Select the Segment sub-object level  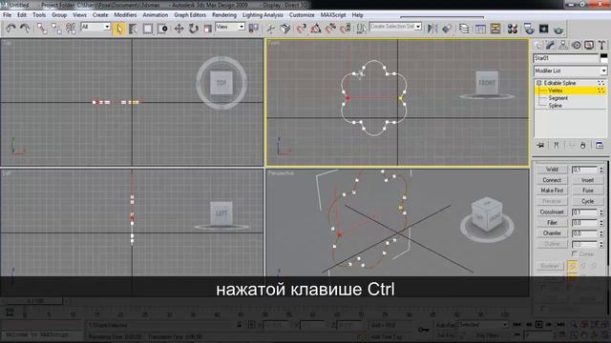coord(558,98)
